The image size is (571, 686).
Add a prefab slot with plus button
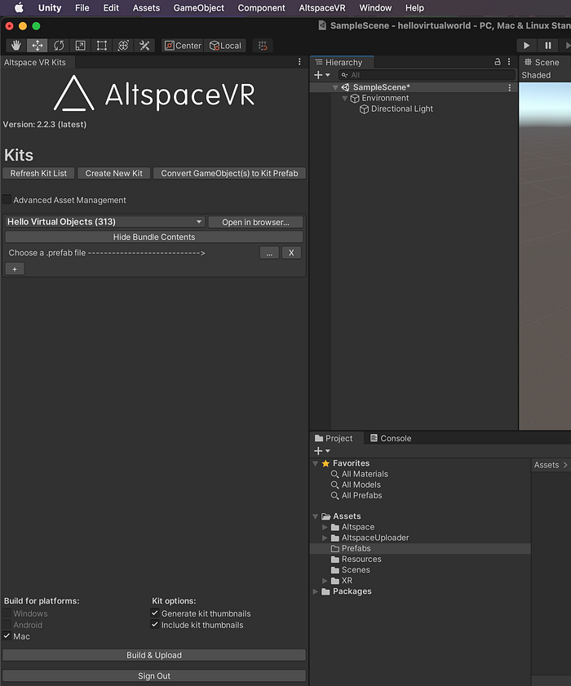[15, 269]
